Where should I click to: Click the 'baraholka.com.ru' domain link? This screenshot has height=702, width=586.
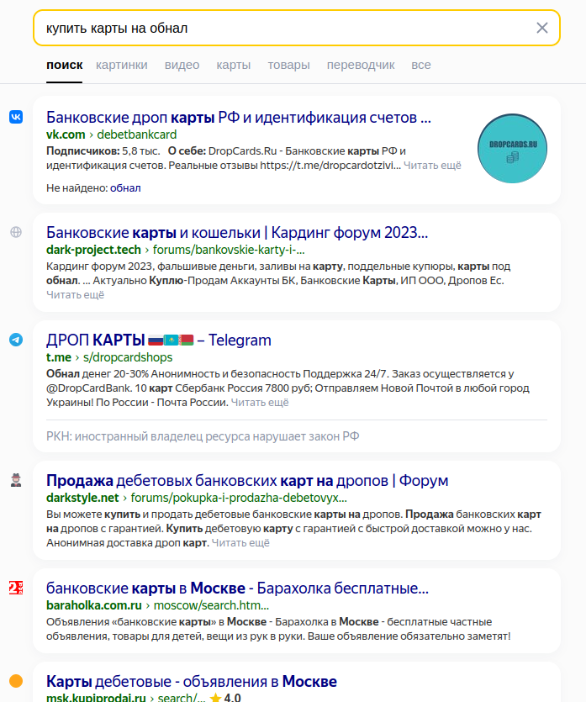coord(94,604)
